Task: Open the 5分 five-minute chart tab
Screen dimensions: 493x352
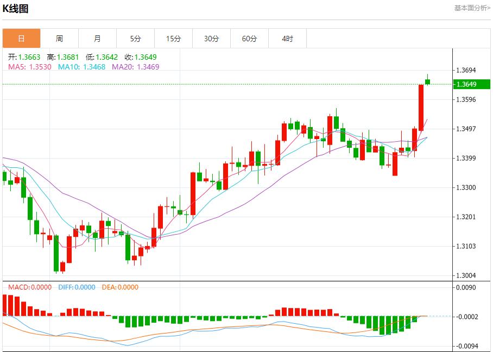Action: [135, 39]
